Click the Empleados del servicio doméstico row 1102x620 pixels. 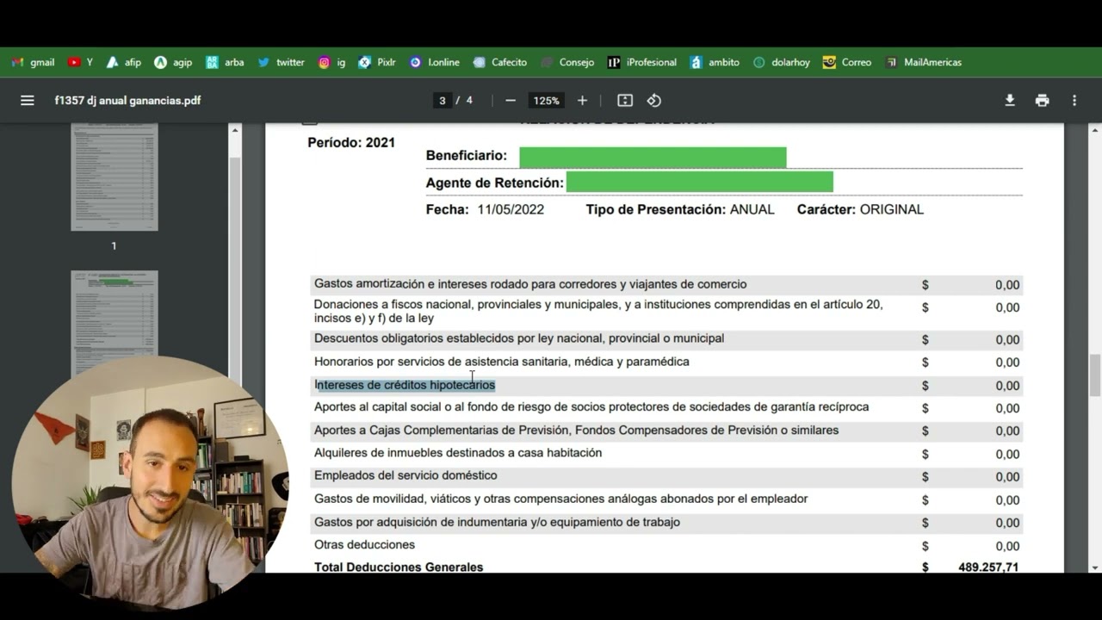point(666,476)
